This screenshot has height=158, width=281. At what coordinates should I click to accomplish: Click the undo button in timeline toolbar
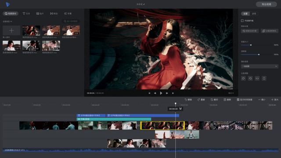tap(188, 100)
